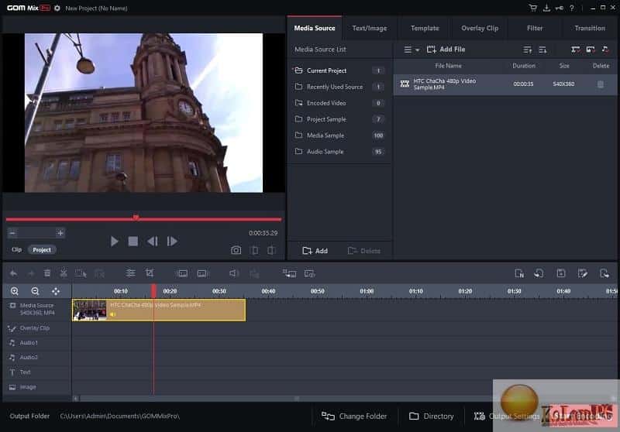Click the license key icon in title bar
The image size is (620, 432).
click(559, 8)
